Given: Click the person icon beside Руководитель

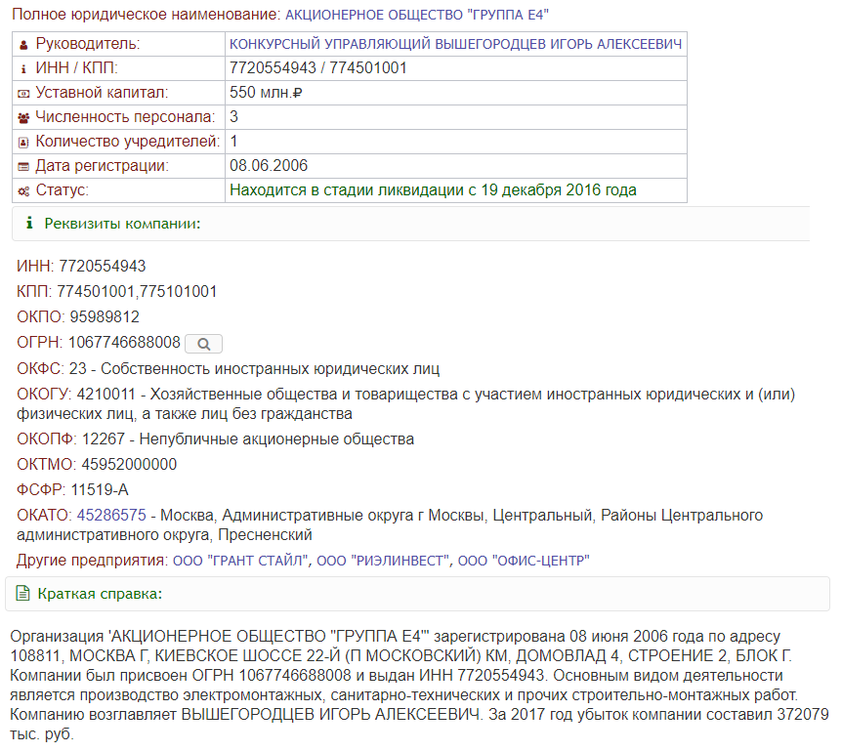Looking at the screenshot, I should click(x=23, y=45).
